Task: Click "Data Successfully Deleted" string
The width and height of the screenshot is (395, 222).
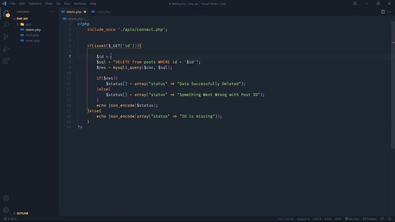Action: 209,84
